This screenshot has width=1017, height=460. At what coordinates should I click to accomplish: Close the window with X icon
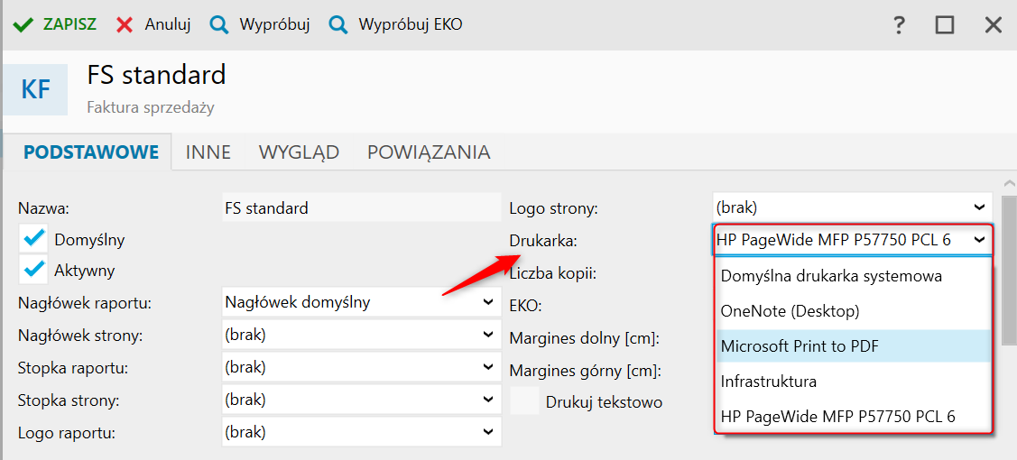click(x=993, y=25)
